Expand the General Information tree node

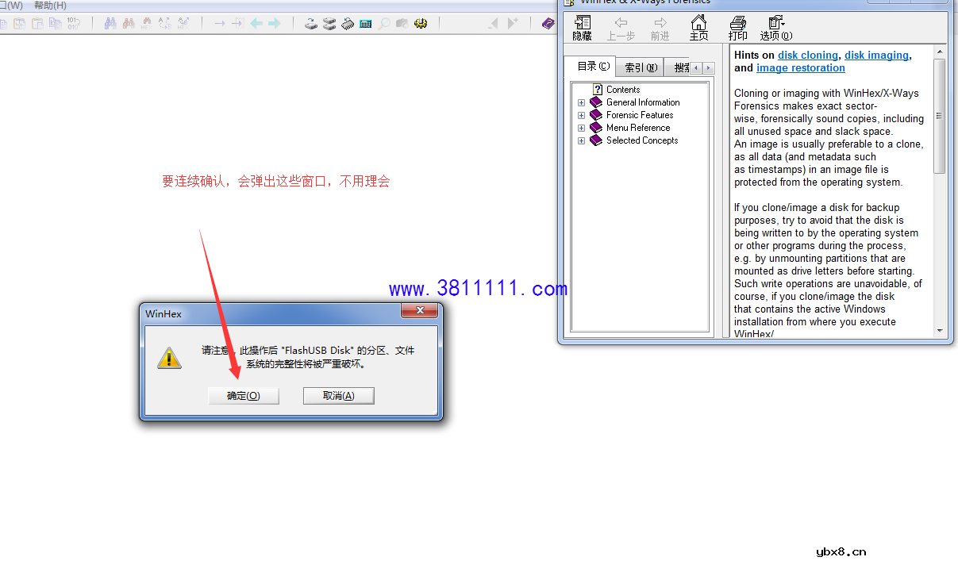pyautogui.click(x=581, y=102)
